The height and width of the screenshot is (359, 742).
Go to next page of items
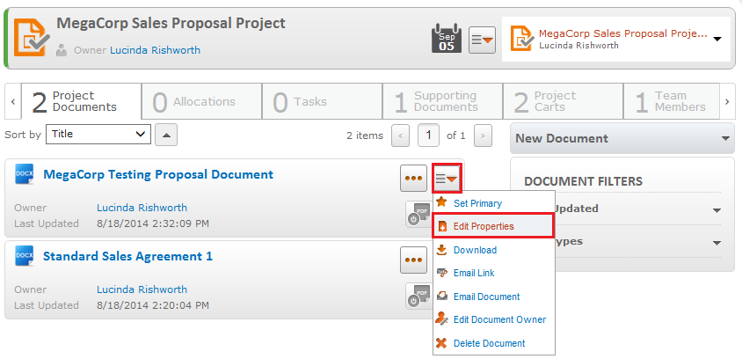(x=483, y=136)
